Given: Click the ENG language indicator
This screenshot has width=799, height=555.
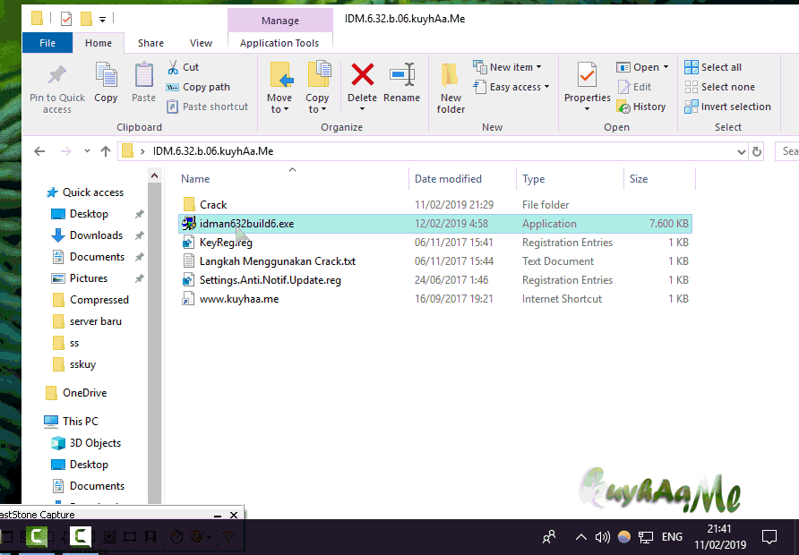Looking at the screenshot, I should tap(672, 537).
